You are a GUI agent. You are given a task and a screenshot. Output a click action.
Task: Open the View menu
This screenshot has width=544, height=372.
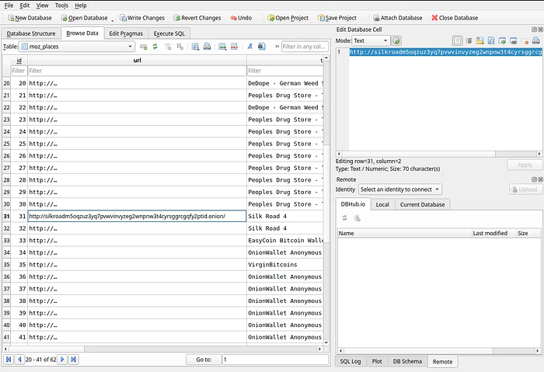tap(42, 5)
